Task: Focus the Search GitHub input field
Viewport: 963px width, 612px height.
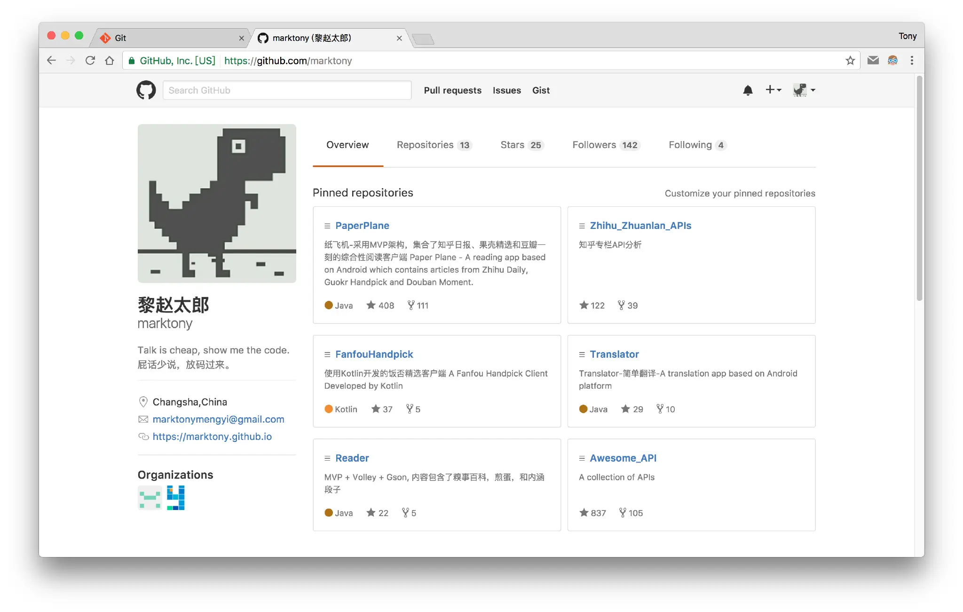Action: 287,90
